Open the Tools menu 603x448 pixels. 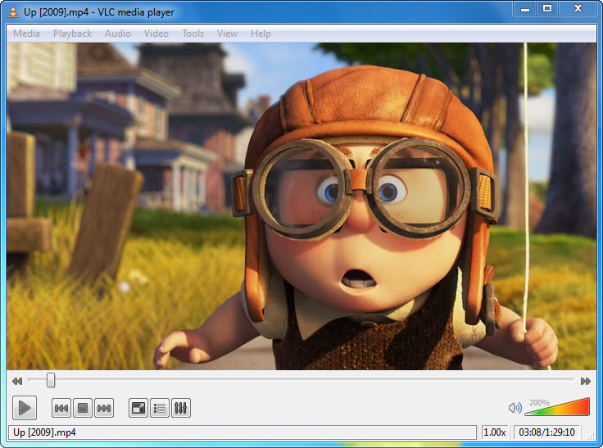pos(193,34)
